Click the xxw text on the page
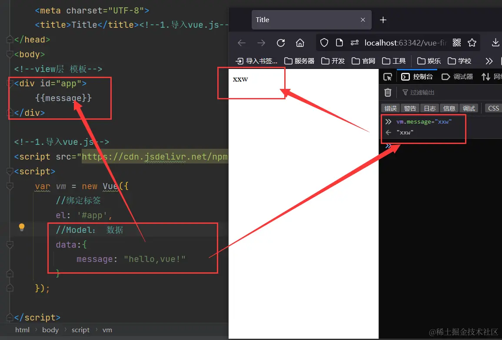The width and height of the screenshot is (502, 340). (x=240, y=79)
